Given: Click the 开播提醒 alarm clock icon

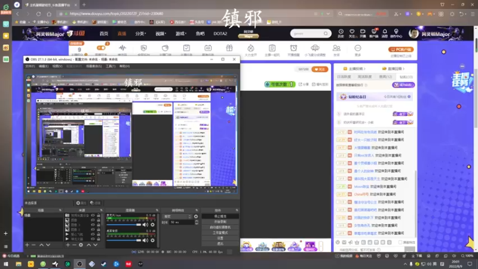Looking at the screenshot, I should (293, 48).
